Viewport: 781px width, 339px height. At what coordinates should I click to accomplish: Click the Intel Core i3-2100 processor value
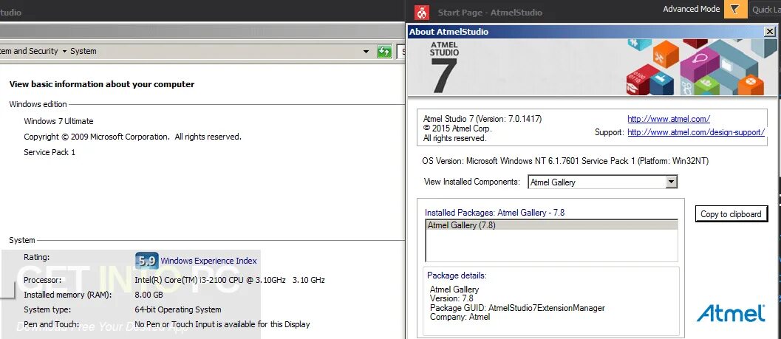coord(230,280)
